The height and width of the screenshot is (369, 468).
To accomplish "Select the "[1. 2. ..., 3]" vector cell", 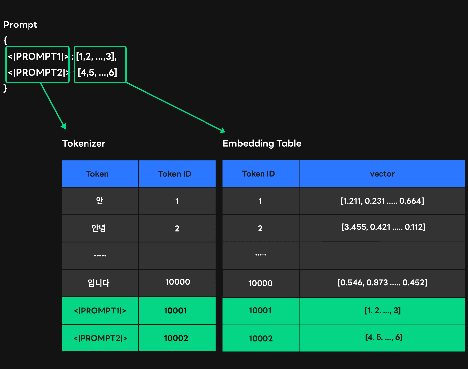I will [x=382, y=311].
